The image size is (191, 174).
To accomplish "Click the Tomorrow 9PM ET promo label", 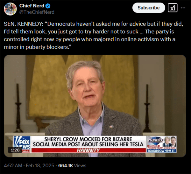I will tap(161, 151).
